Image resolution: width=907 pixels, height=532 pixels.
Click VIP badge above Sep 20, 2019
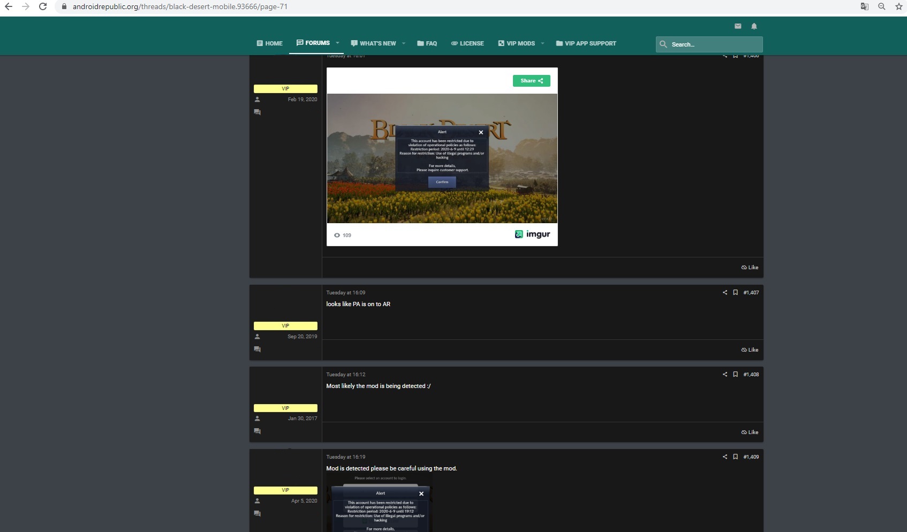(x=285, y=326)
